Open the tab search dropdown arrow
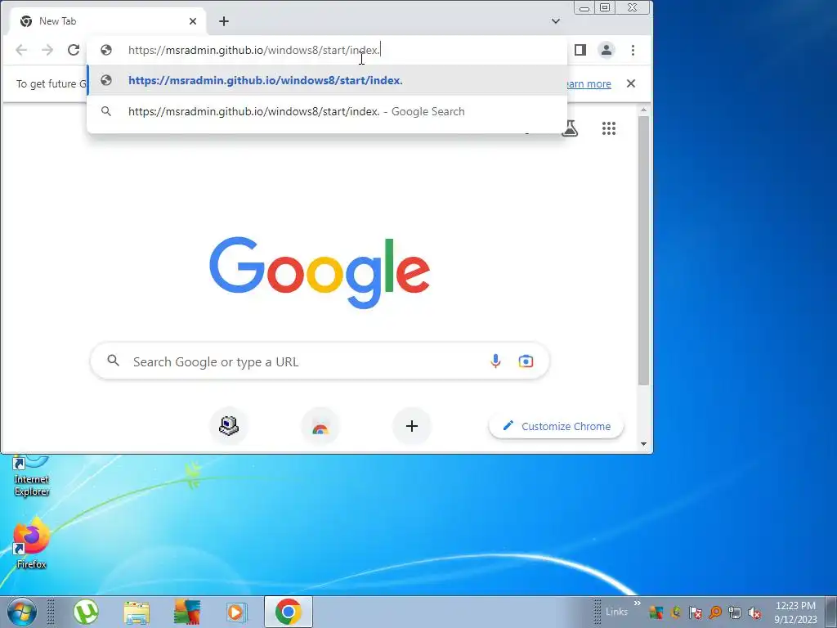 coord(556,21)
